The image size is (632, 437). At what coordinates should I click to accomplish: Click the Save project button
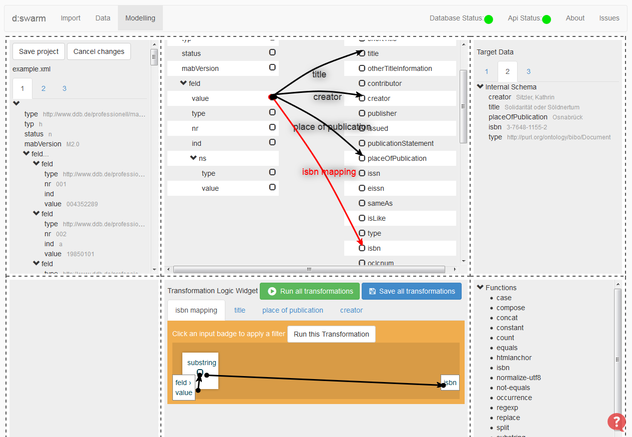38,51
